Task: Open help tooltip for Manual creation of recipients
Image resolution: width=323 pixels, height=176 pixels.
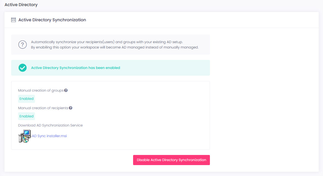Action: point(71,108)
